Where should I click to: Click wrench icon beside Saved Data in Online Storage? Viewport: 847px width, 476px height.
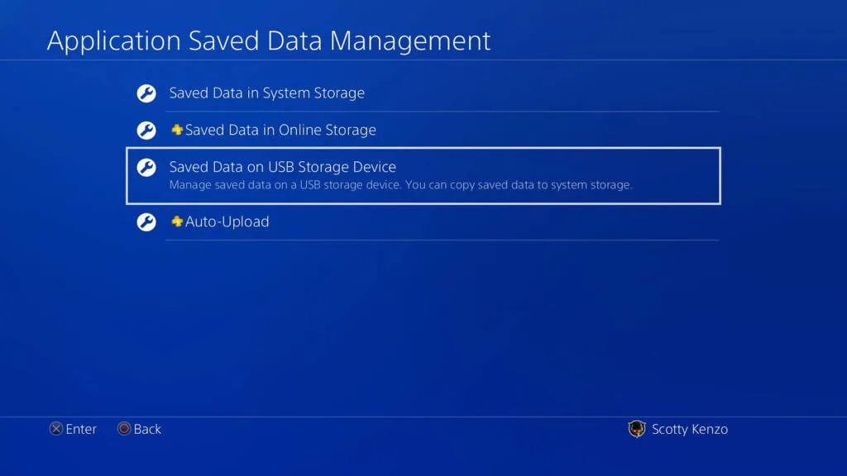(x=146, y=130)
